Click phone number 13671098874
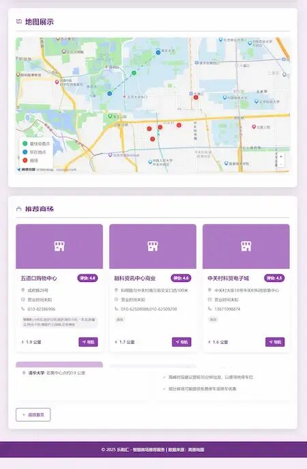 227,309
